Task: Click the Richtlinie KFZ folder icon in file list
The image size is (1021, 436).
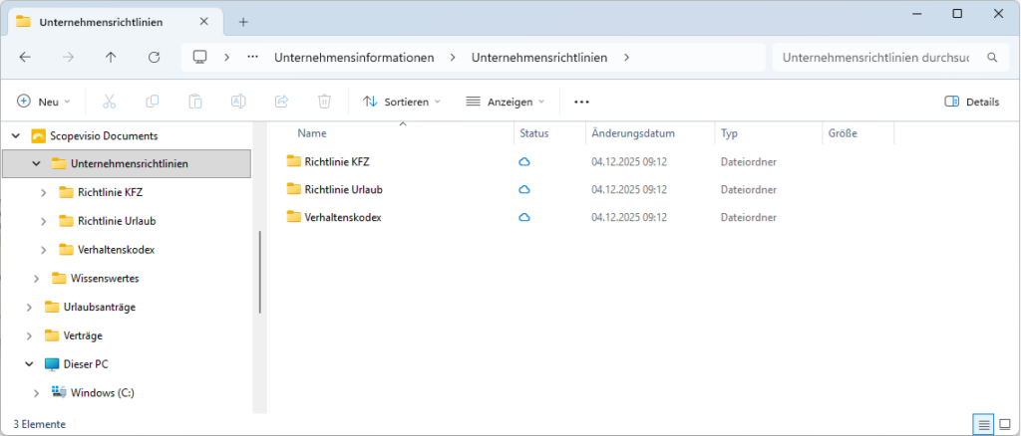Action: point(294,161)
